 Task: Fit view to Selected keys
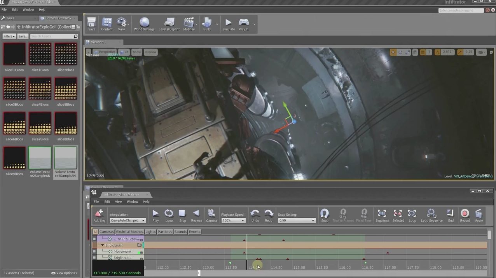[398, 215]
